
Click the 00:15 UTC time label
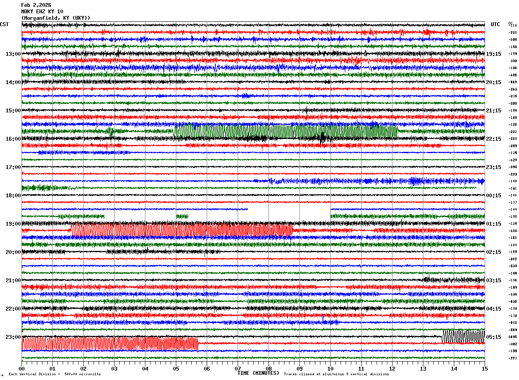click(x=494, y=196)
